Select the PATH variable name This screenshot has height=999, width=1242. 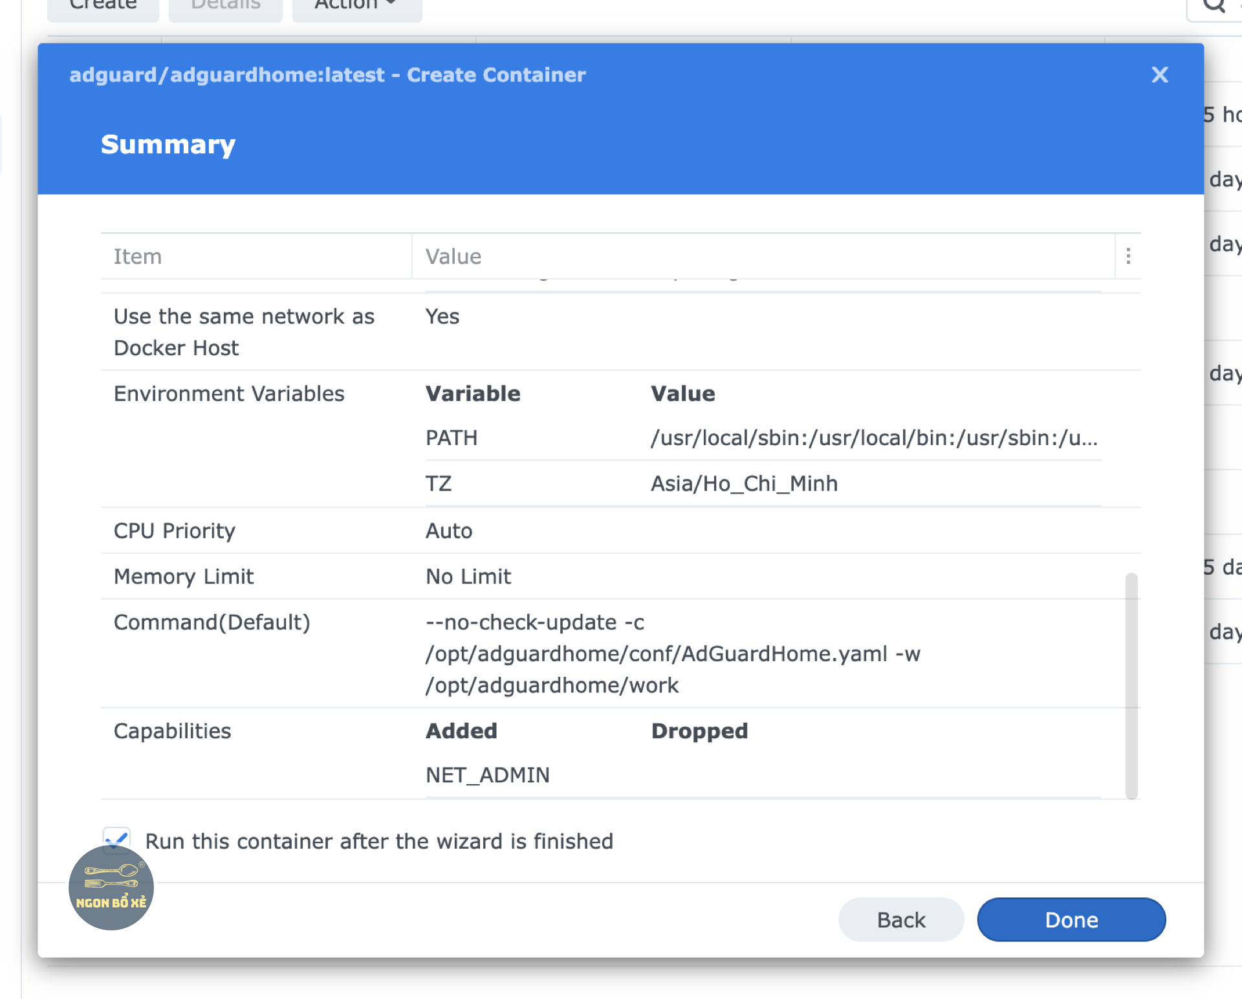click(x=452, y=438)
